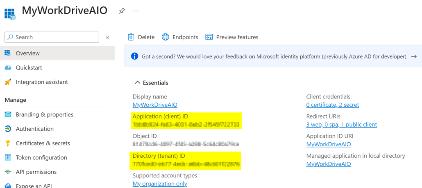This screenshot has height=188, width=422.
Task: Open the Overview menu item
Action: tap(57, 53)
